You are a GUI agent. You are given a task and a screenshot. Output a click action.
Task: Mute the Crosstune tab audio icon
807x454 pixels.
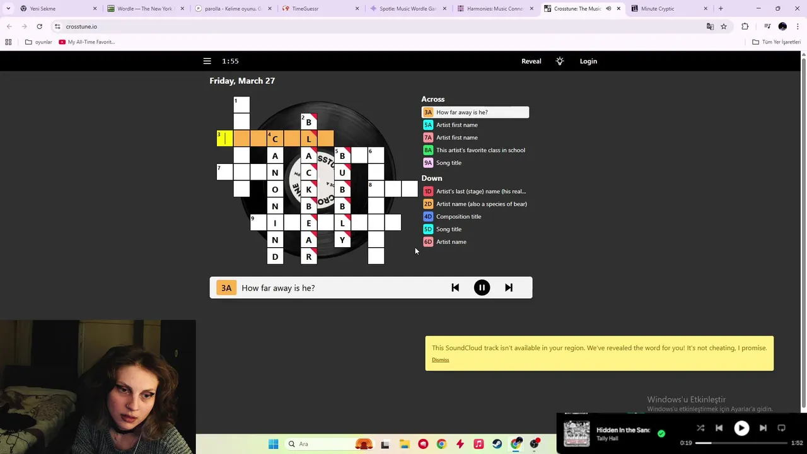coord(608,9)
